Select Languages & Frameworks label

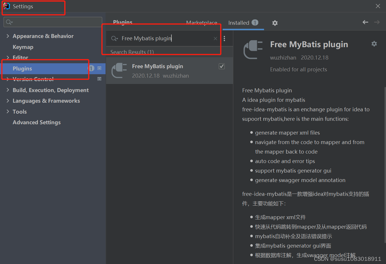46,101
